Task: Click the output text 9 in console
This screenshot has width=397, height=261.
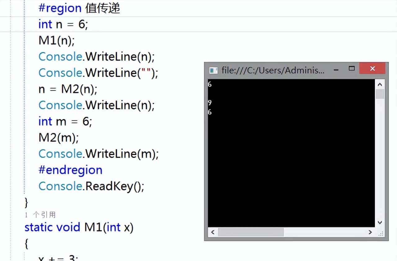Action: tap(209, 102)
